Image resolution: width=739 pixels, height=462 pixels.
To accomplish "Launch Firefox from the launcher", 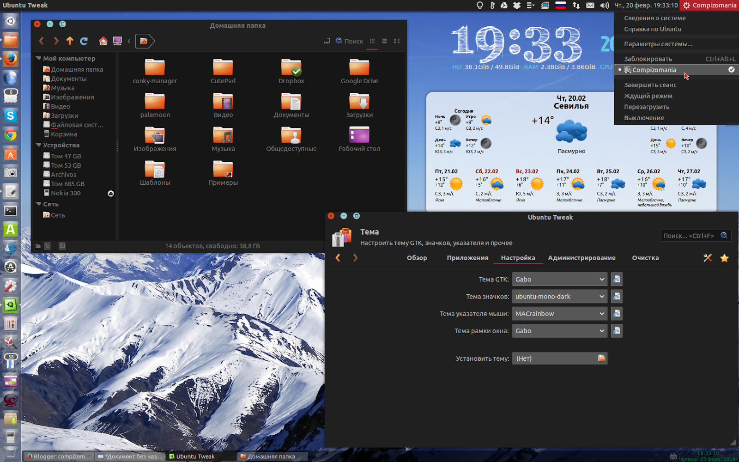I will coord(11,59).
